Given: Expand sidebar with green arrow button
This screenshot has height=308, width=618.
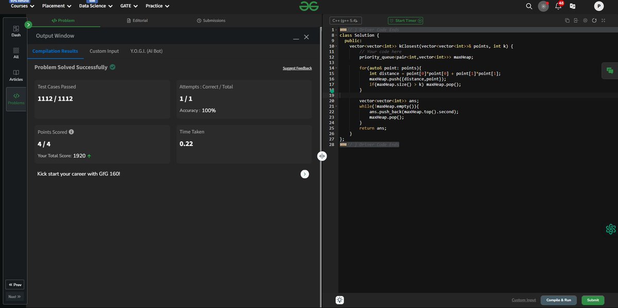Looking at the screenshot, I should click(x=28, y=24).
